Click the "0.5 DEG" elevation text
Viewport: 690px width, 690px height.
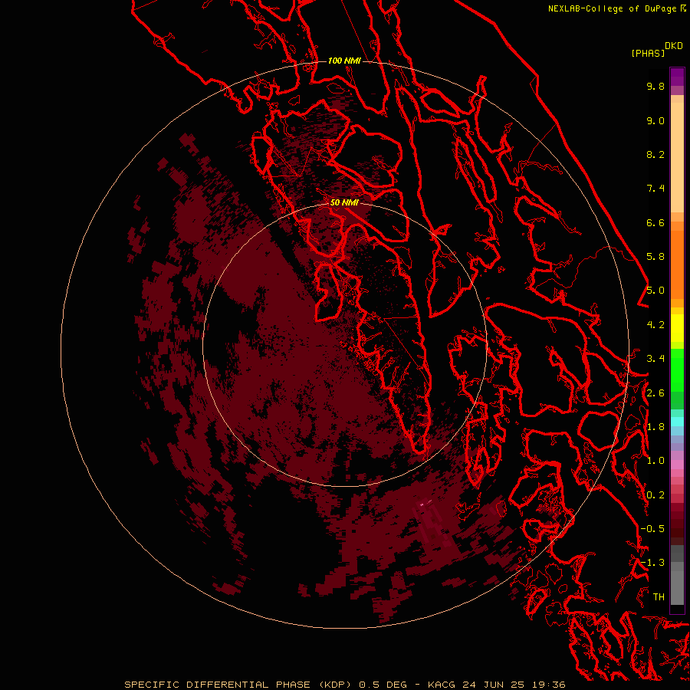383,685
